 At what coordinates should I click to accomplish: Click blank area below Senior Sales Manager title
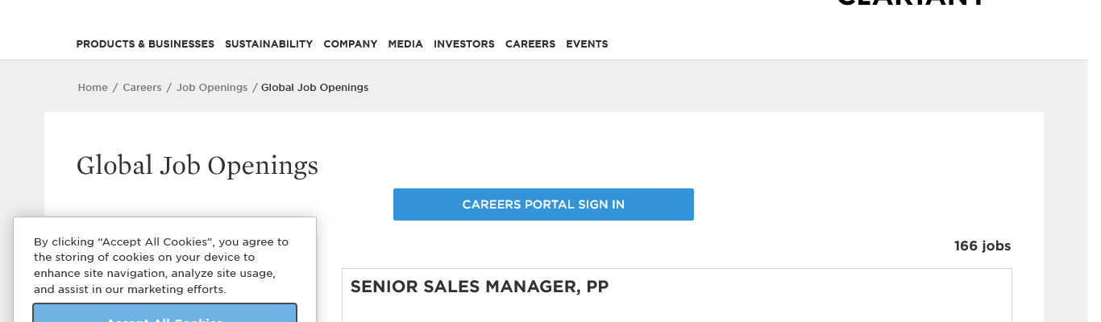(x=675, y=310)
